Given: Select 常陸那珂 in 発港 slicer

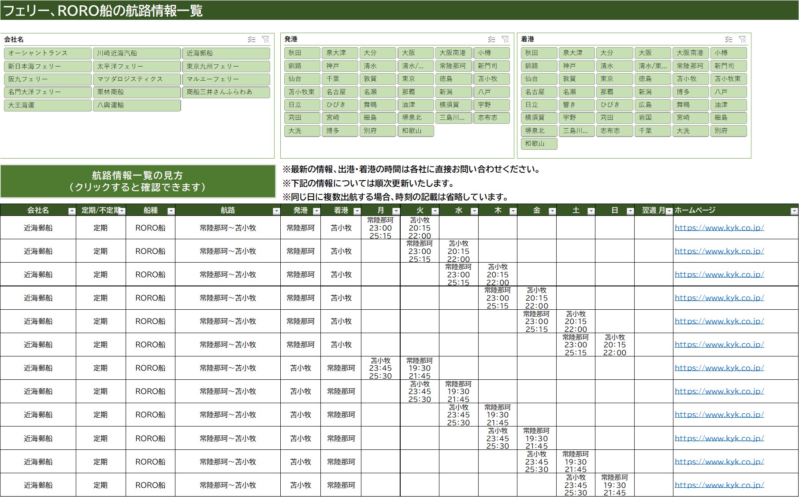Looking at the screenshot, I should click(x=453, y=66).
